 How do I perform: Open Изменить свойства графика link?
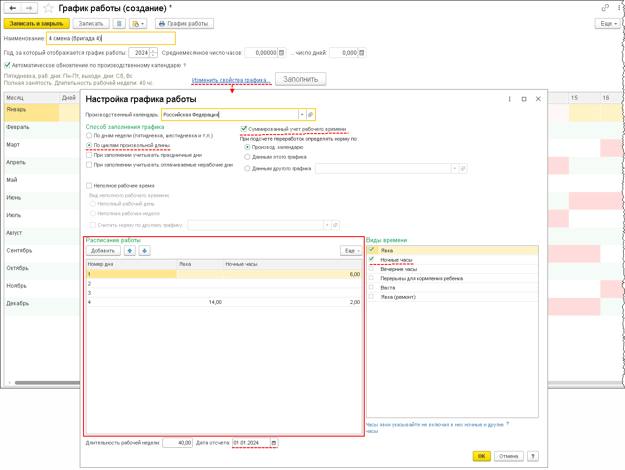[x=231, y=80]
